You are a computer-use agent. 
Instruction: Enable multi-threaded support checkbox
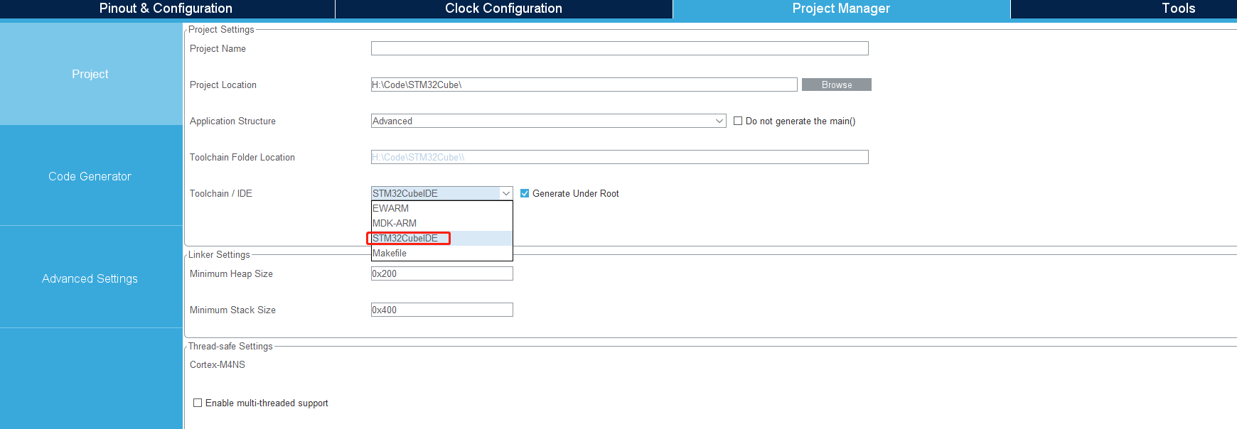[x=198, y=403]
